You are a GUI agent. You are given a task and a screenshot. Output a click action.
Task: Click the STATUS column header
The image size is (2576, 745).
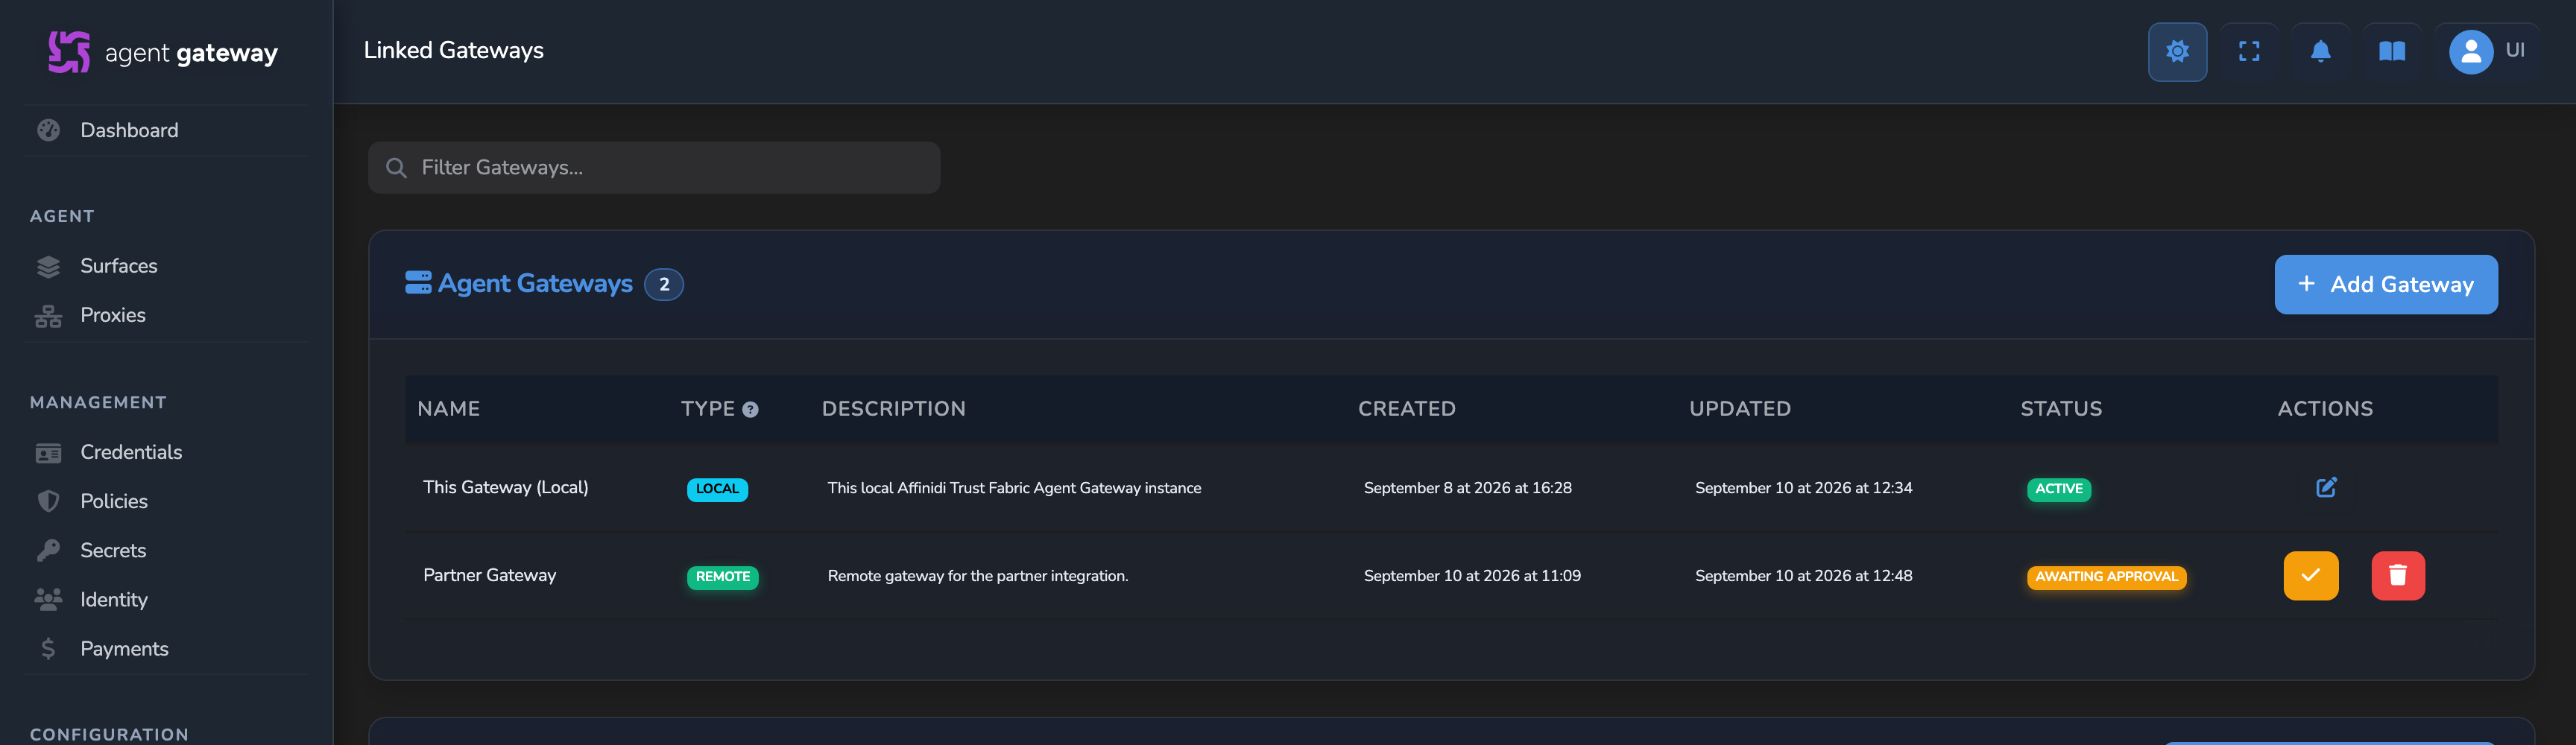2060,409
